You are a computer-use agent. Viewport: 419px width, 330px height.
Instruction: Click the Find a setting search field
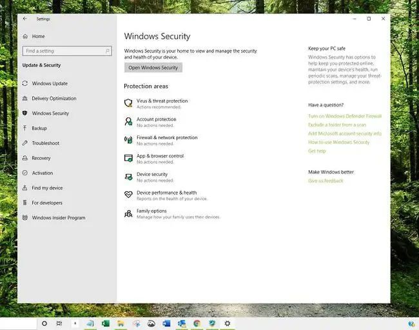tap(67, 51)
